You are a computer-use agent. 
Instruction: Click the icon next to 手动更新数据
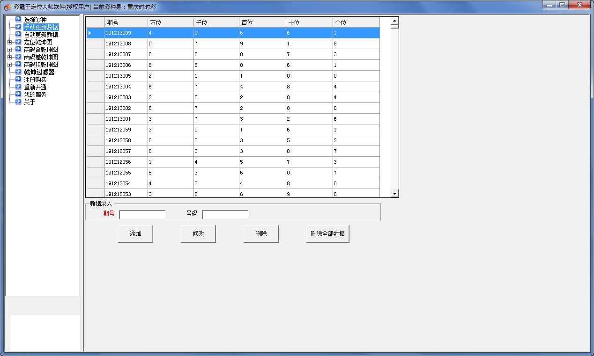[x=18, y=27]
